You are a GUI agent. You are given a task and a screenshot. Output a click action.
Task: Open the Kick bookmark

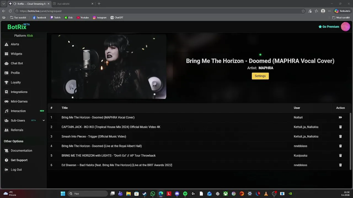(x=69, y=18)
